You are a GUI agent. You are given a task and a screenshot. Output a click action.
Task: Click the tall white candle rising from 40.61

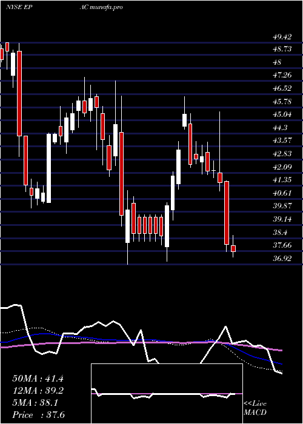[48, 168]
